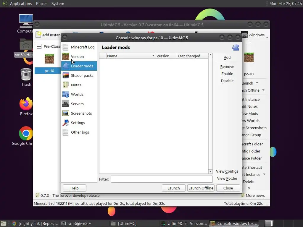Switch to vm3@vm3 terminal in taskbar

pos(85,223)
